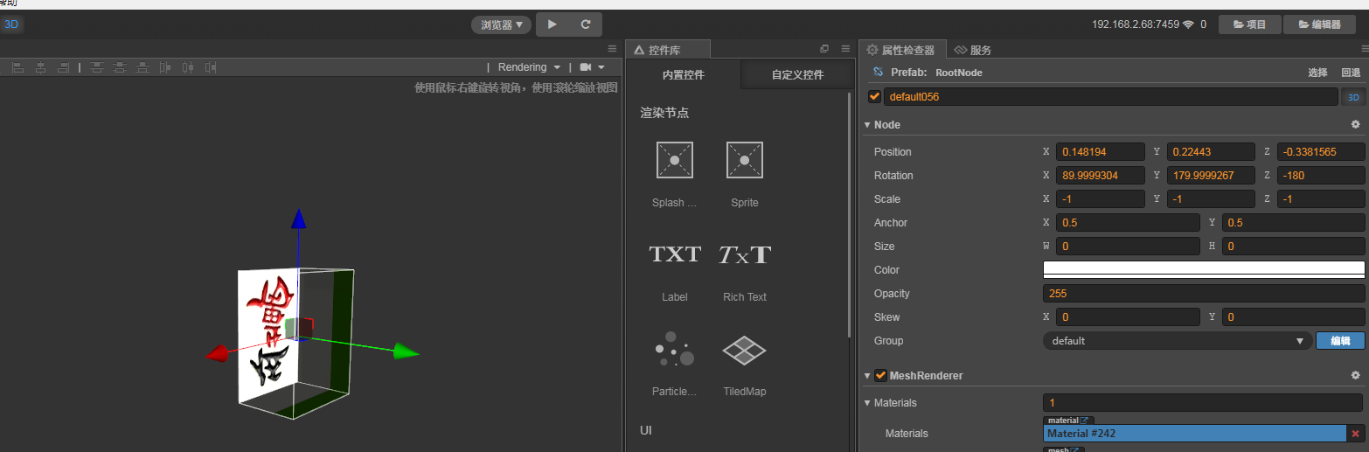The image size is (1369, 452).
Task: Click the play preview button
Action: [552, 24]
